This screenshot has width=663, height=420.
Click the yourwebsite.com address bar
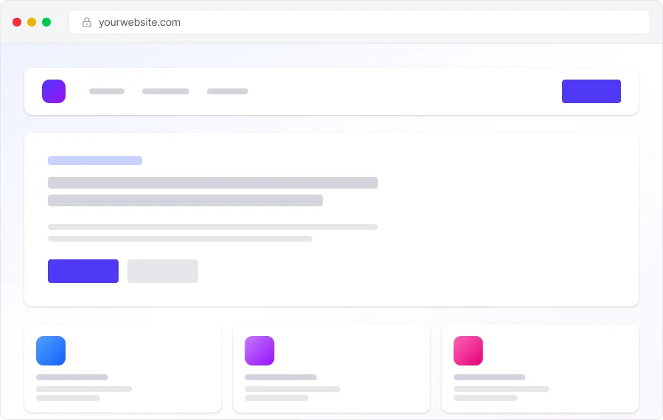(359, 22)
